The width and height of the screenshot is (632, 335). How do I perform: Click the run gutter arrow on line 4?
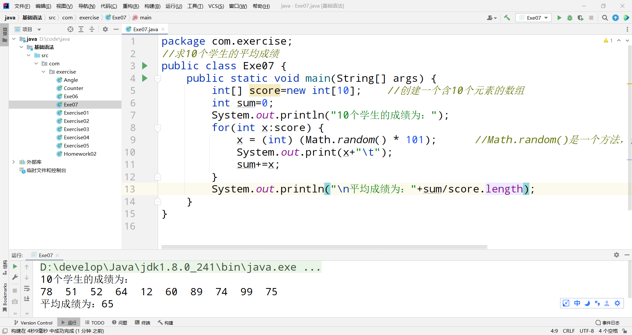coord(145,78)
